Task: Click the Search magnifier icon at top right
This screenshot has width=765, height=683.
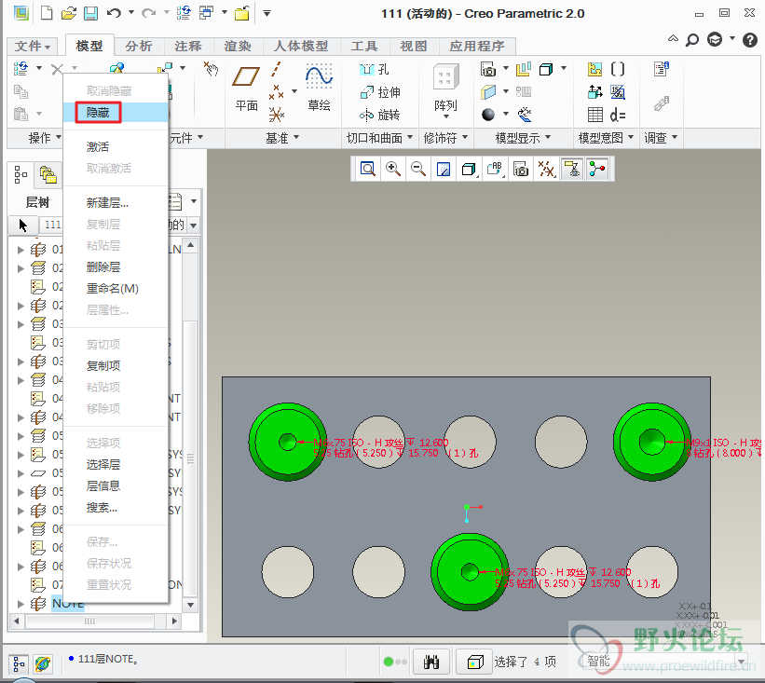Action: tap(692, 39)
